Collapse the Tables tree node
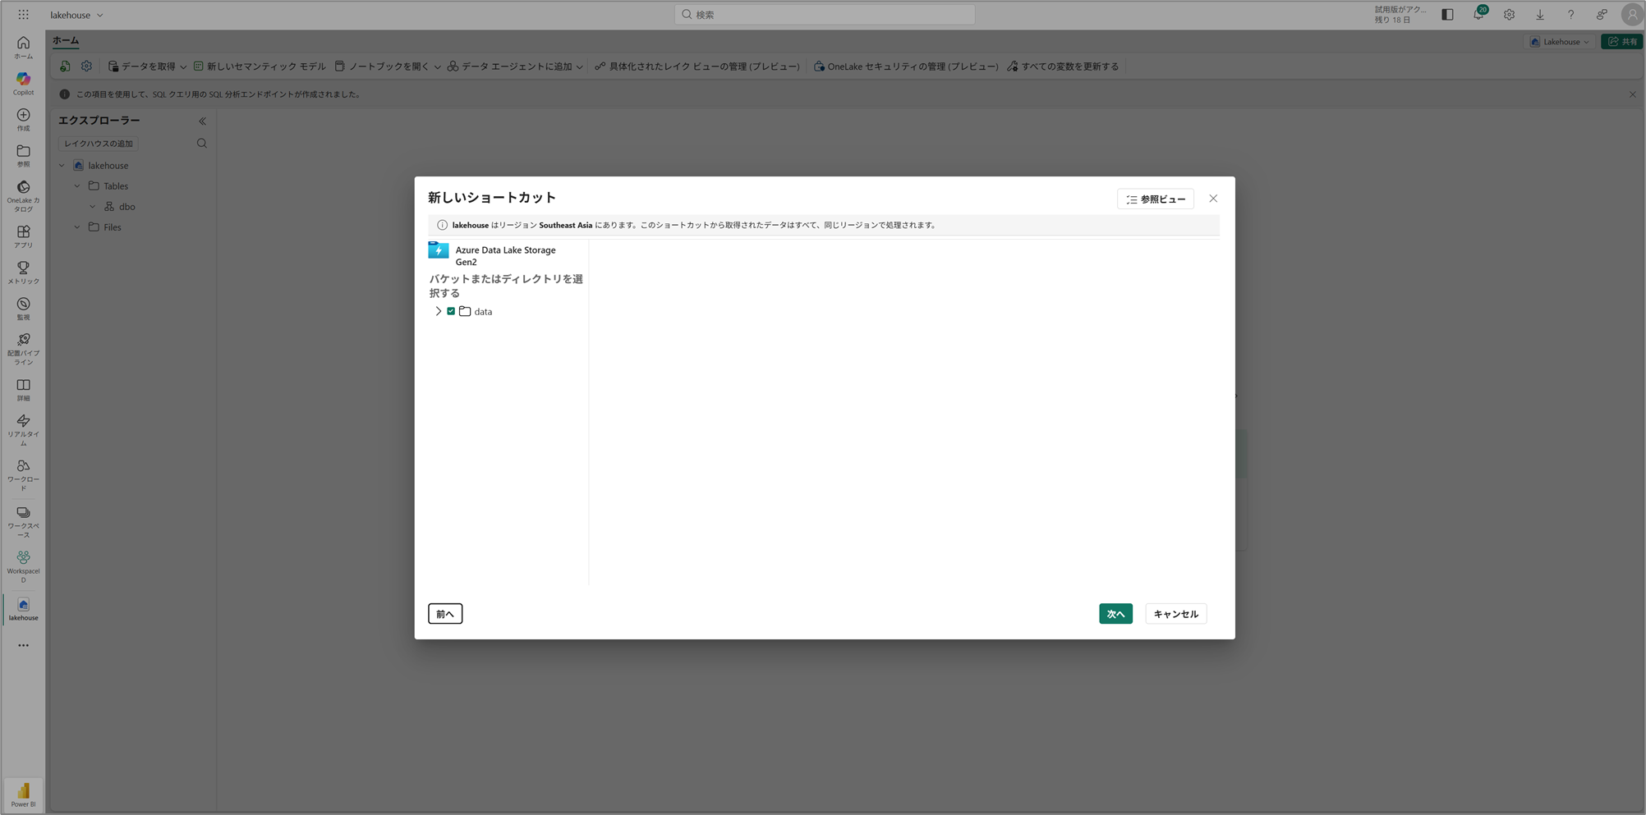The height and width of the screenshot is (815, 1646). point(77,186)
